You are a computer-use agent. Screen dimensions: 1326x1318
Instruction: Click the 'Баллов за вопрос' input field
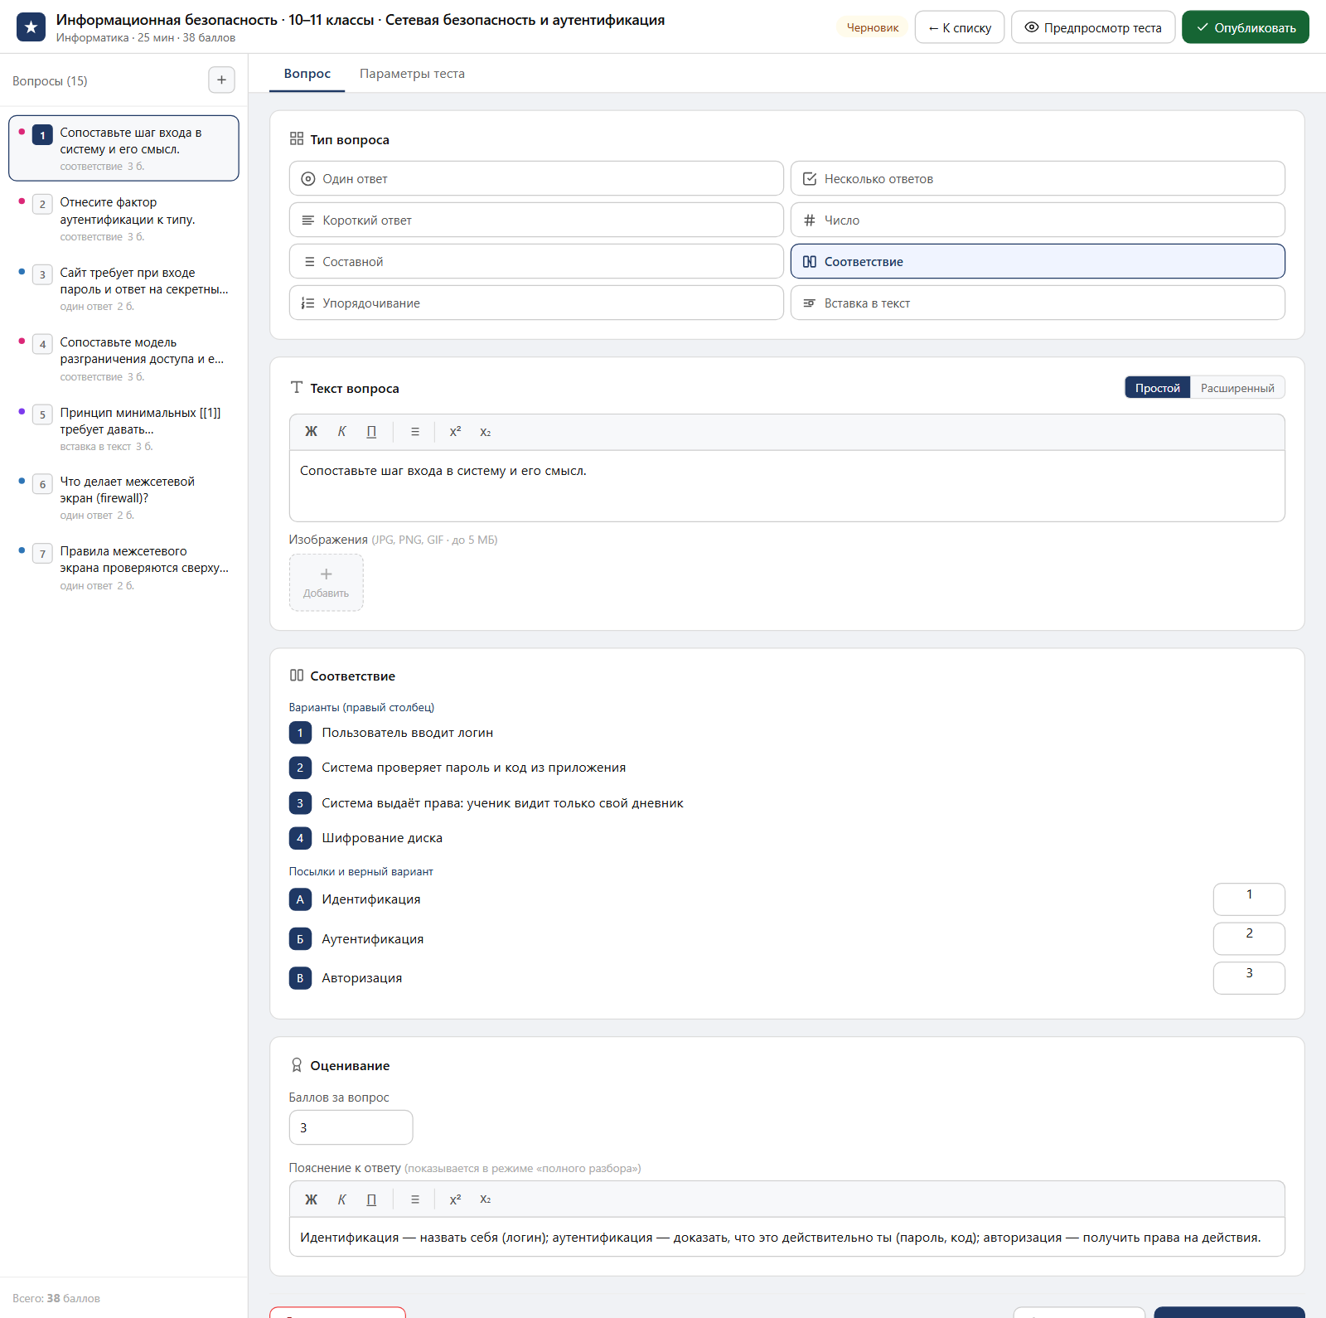(x=351, y=1127)
